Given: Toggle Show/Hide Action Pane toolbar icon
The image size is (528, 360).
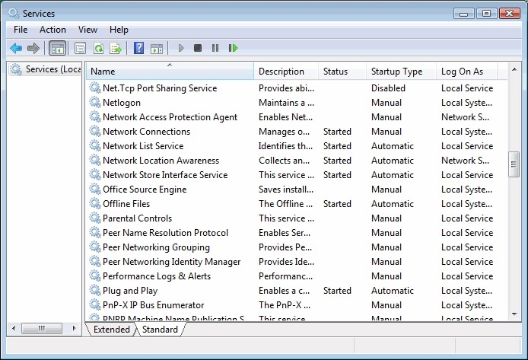Looking at the screenshot, I should (x=157, y=48).
